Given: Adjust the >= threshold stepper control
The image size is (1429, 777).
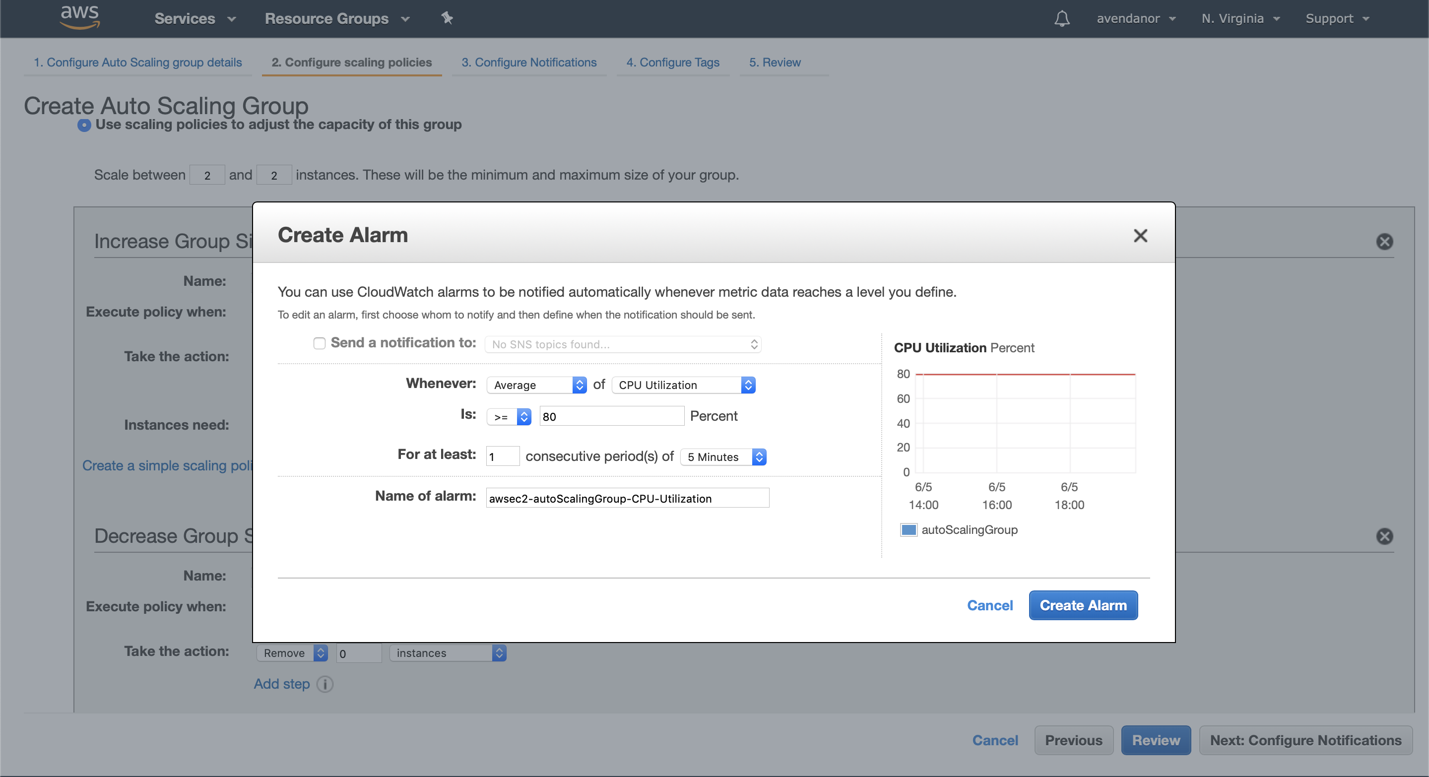Looking at the screenshot, I should [x=524, y=415].
